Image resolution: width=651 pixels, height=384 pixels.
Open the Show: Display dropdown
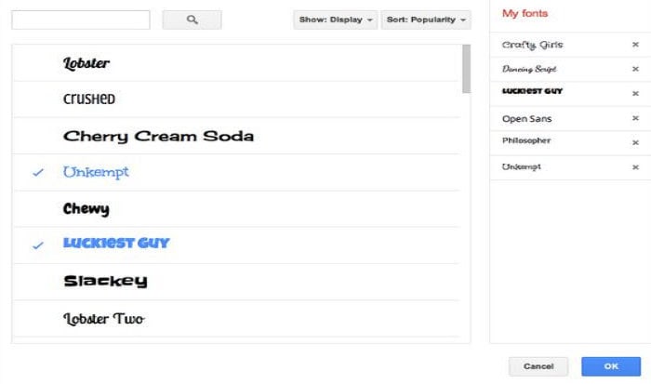click(x=336, y=20)
